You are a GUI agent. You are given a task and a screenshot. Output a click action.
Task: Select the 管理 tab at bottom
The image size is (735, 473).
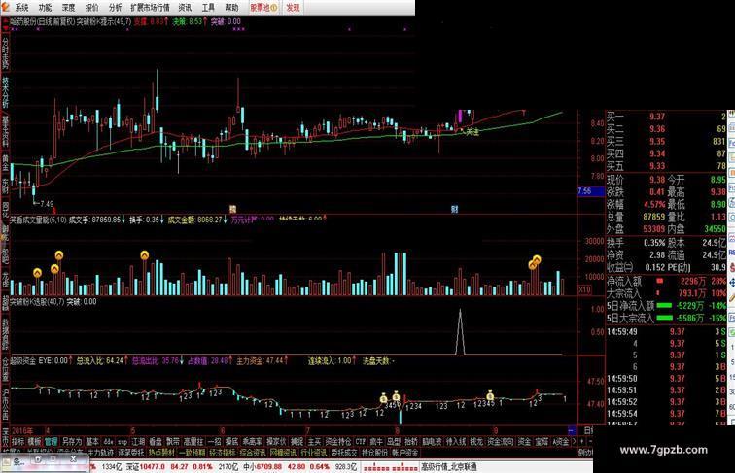click(52, 442)
